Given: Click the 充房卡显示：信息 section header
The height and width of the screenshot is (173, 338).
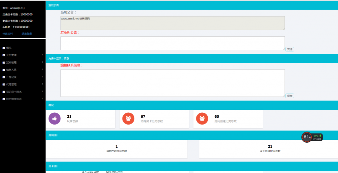Looking at the screenshot, I should click(x=192, y=59).
